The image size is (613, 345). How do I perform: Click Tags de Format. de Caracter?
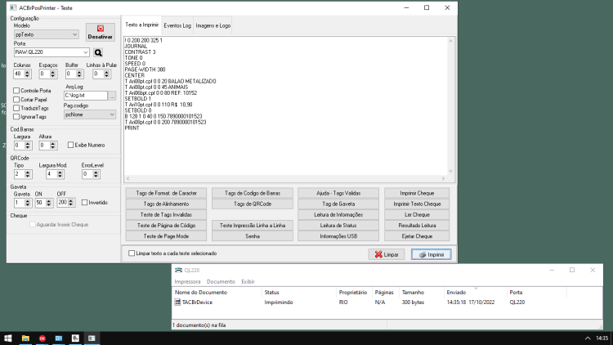166,193
